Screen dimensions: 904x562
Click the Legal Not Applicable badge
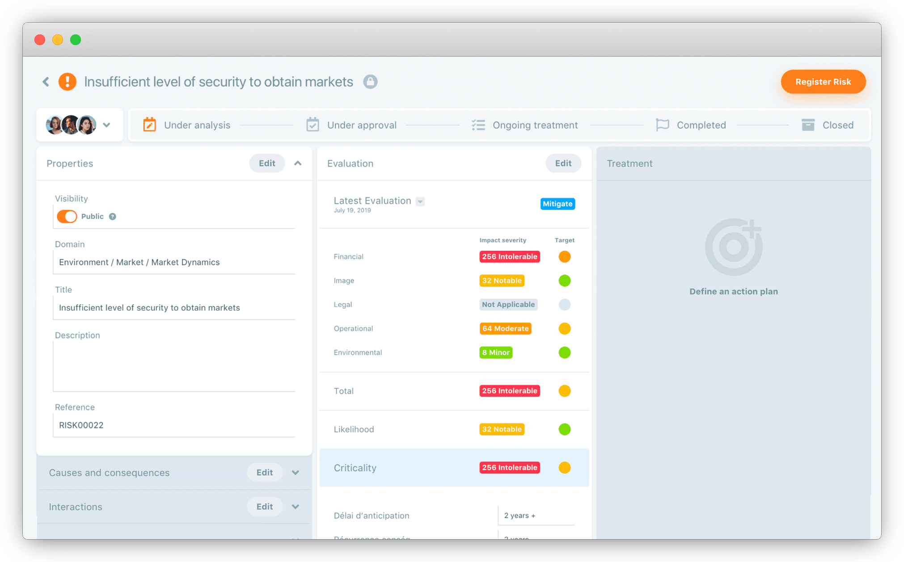[508, 305]
